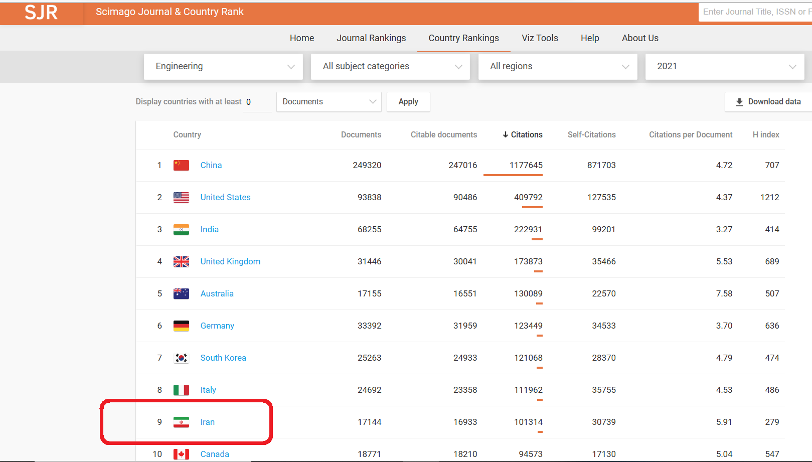This screenshot has width=812, height=462.
Task: Click the United States flag icon
Action: (x=181, y=197)
